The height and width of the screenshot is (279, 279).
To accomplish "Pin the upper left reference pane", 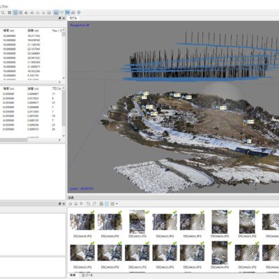I will [60, 18].
